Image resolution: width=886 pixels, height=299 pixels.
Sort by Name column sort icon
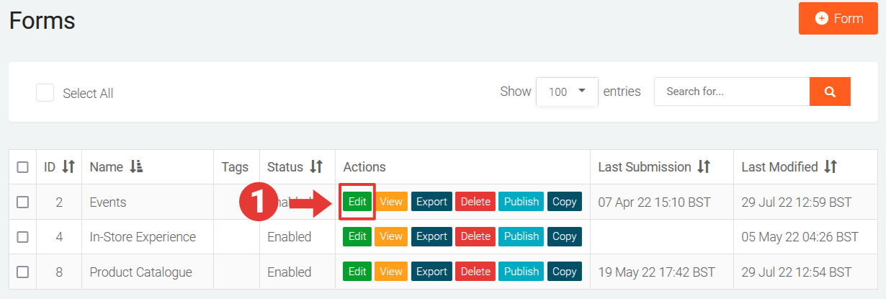tap(136, 167)
